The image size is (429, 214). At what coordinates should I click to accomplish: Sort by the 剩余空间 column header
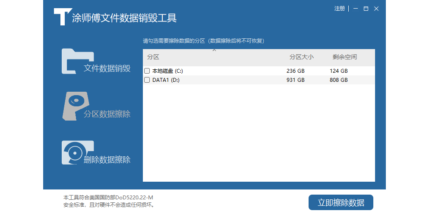click(x=345, y=57)
